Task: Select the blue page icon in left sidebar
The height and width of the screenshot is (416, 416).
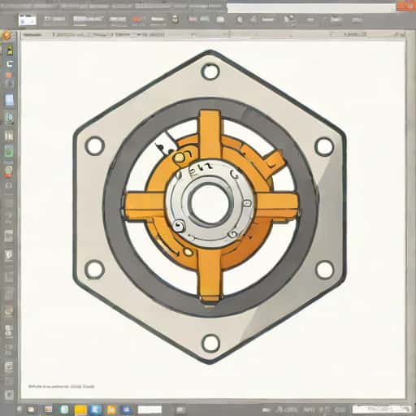Action: click(x=9, y=100)
